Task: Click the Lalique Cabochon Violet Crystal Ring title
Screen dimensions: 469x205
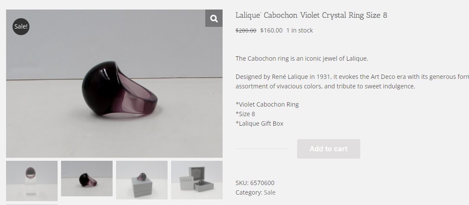Action: pyautogui.click(x=311, y=15)
